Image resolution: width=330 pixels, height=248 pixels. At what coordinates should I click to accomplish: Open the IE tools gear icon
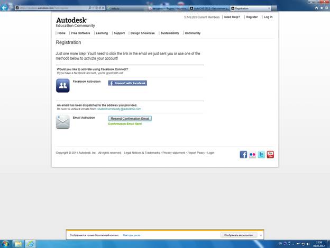(x=327, y=8)
